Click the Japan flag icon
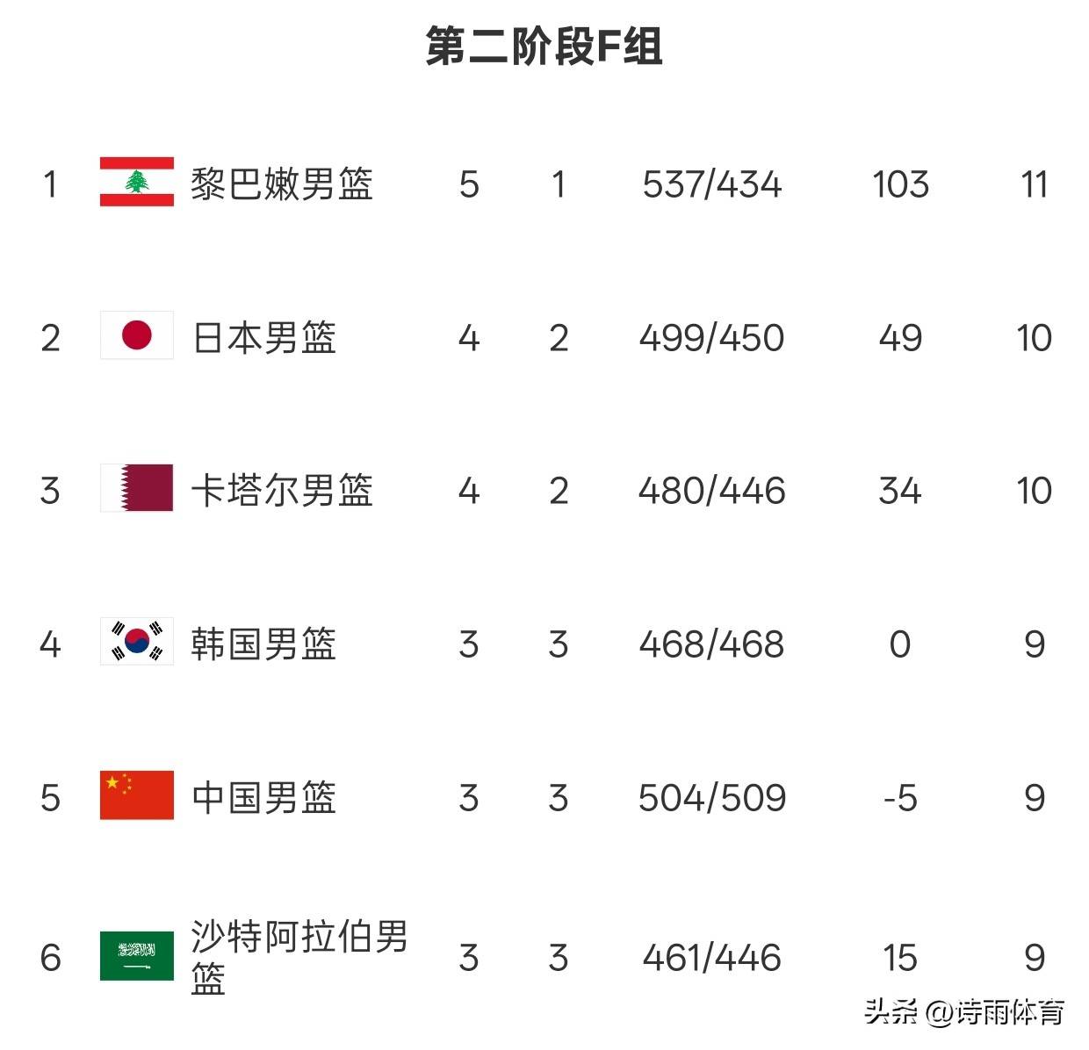Image resolution: width=1089 pixels, height=1050 pixels. pos(137,335)
